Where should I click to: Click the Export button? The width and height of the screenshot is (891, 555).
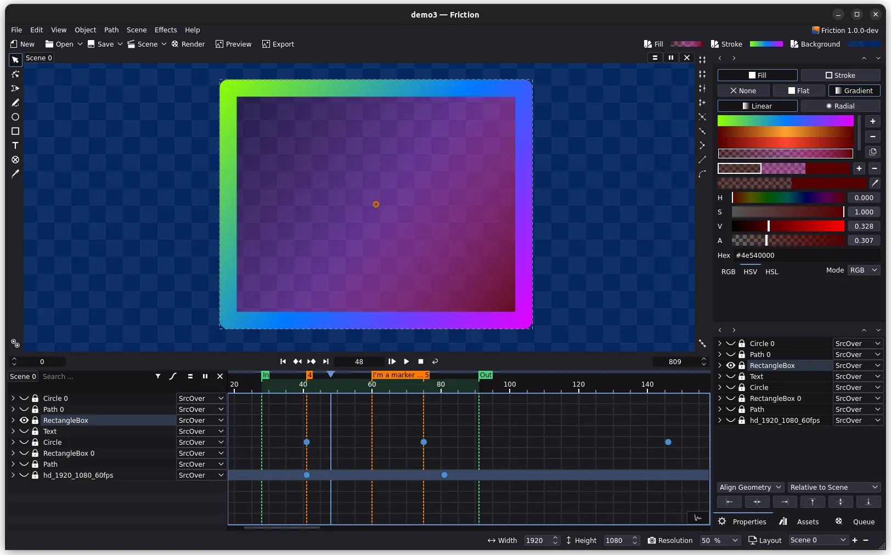278,44
